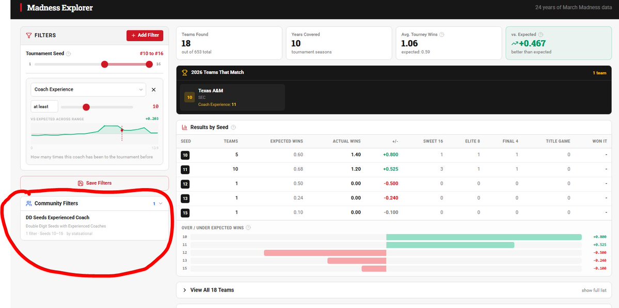619x308 pixels.
Task: Collapse the Community Filters section
Action: click(x=160, y=203)
